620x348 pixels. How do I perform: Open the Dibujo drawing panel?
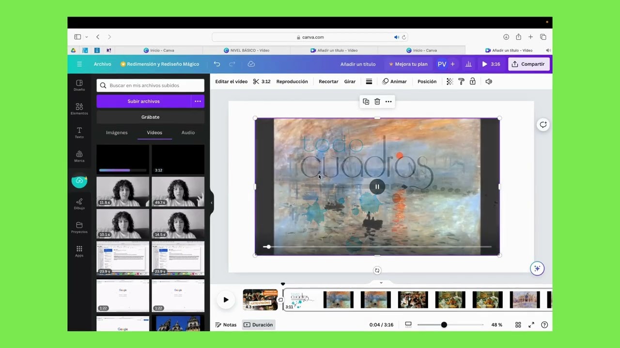point(79,203)
